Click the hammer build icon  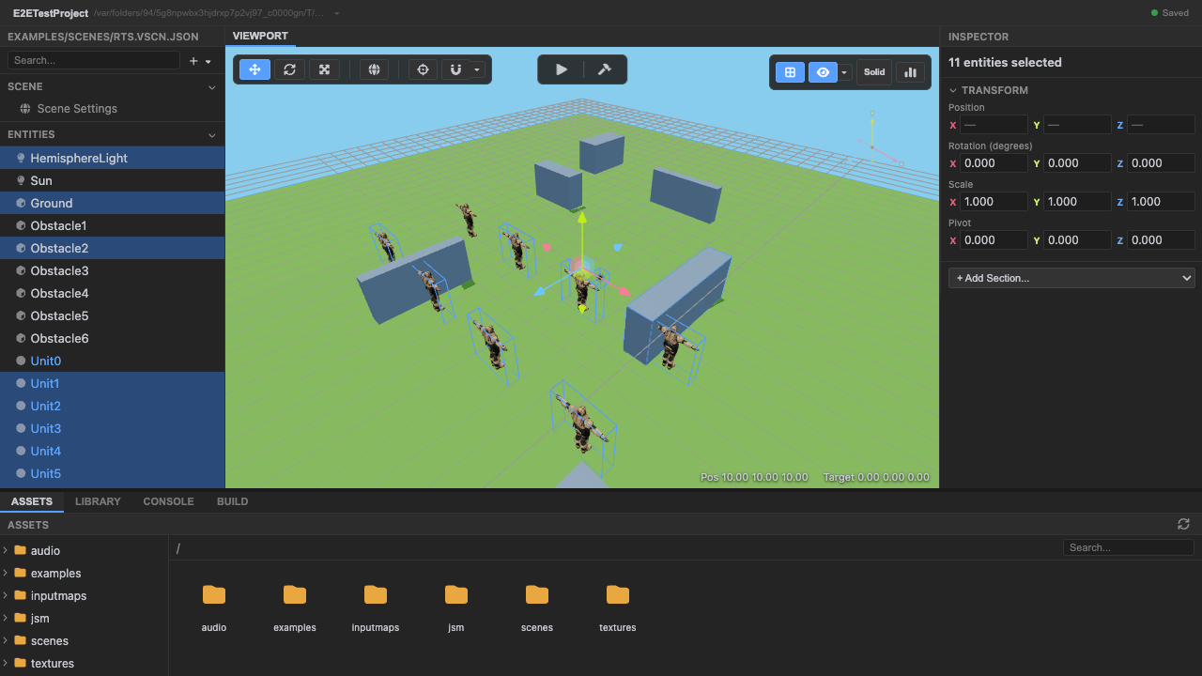[x=605, y=69]
